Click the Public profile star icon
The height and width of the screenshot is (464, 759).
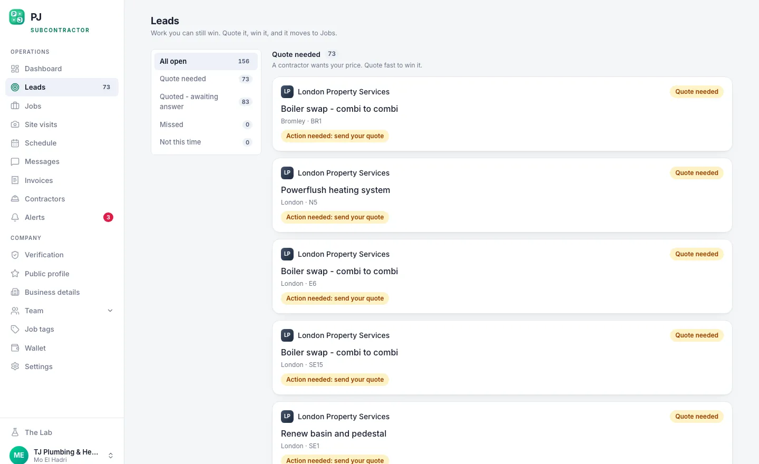tap(15, 274)
